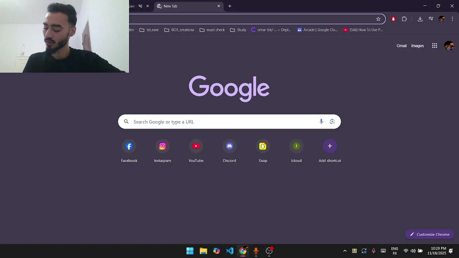Open the Extensions puzzle-piece menu
The width and height of the screenshot is (459, 258).
(404, 19)
